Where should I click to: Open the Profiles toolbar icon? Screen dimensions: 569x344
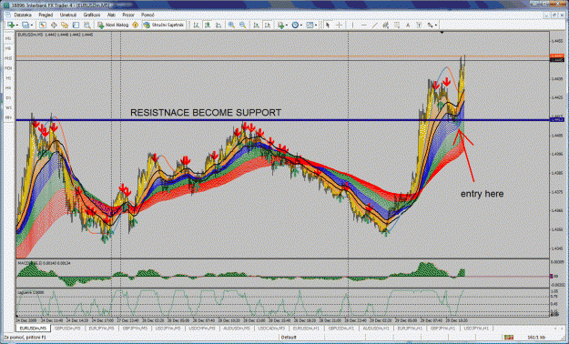coord(25,25)
